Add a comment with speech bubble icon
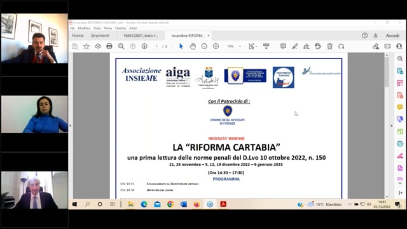The height and width of the screenshot is (229, 407). [283, 46]
